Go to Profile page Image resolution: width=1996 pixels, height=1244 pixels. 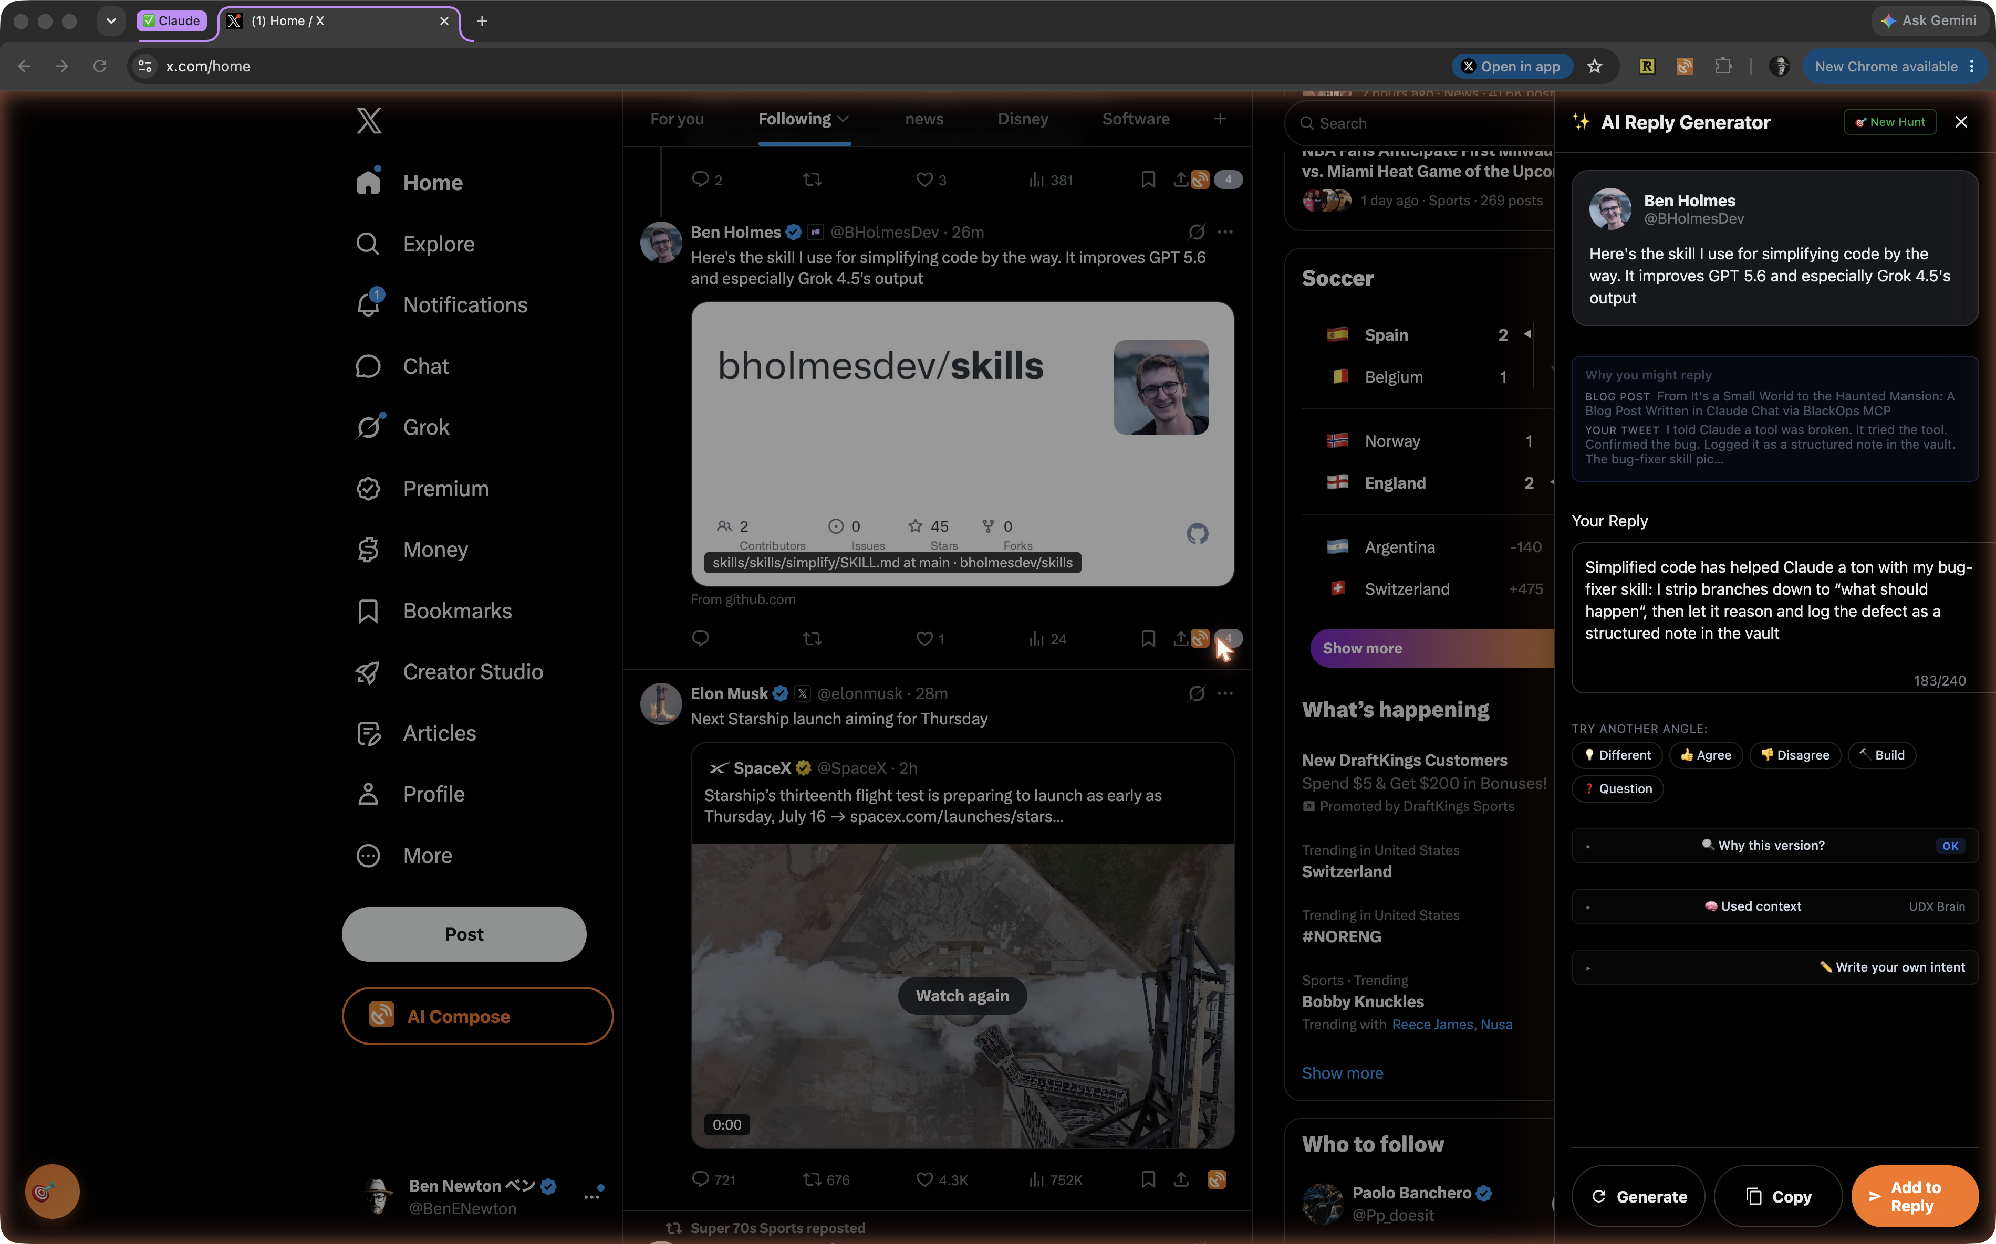(x=410, y=794)
